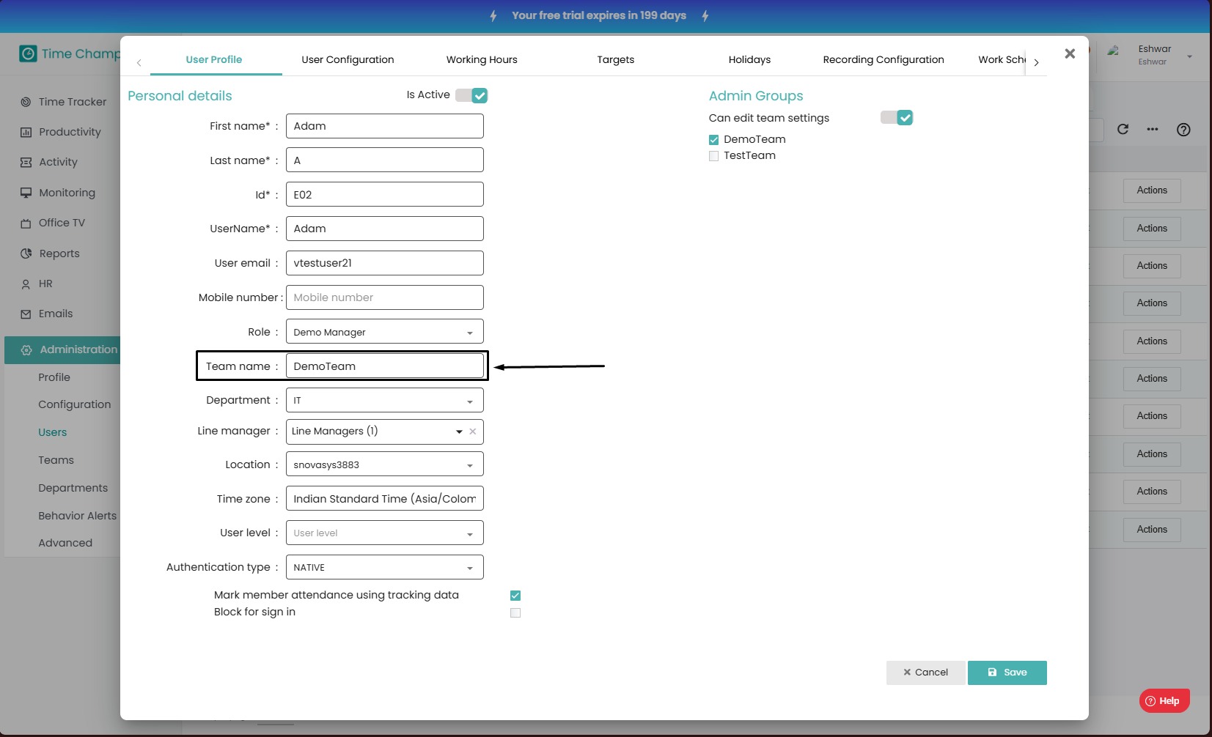Viewport: 1212px width, 737px height.
Task: Click into the Mobile number field
Action: click(x=384, y=297)
